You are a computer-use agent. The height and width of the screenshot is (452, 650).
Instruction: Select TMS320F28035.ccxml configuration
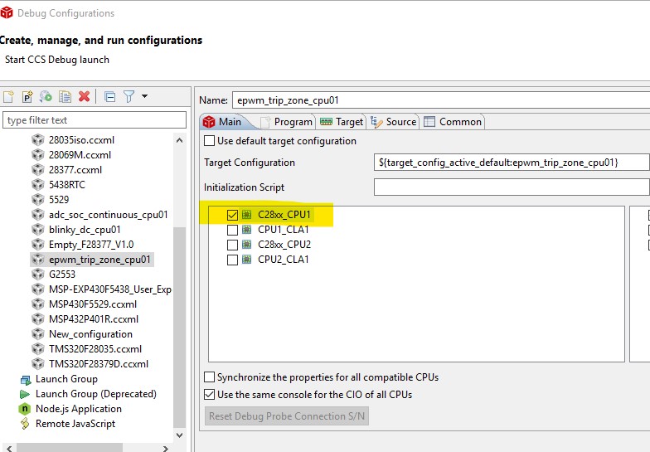click(x=95, y=349)
